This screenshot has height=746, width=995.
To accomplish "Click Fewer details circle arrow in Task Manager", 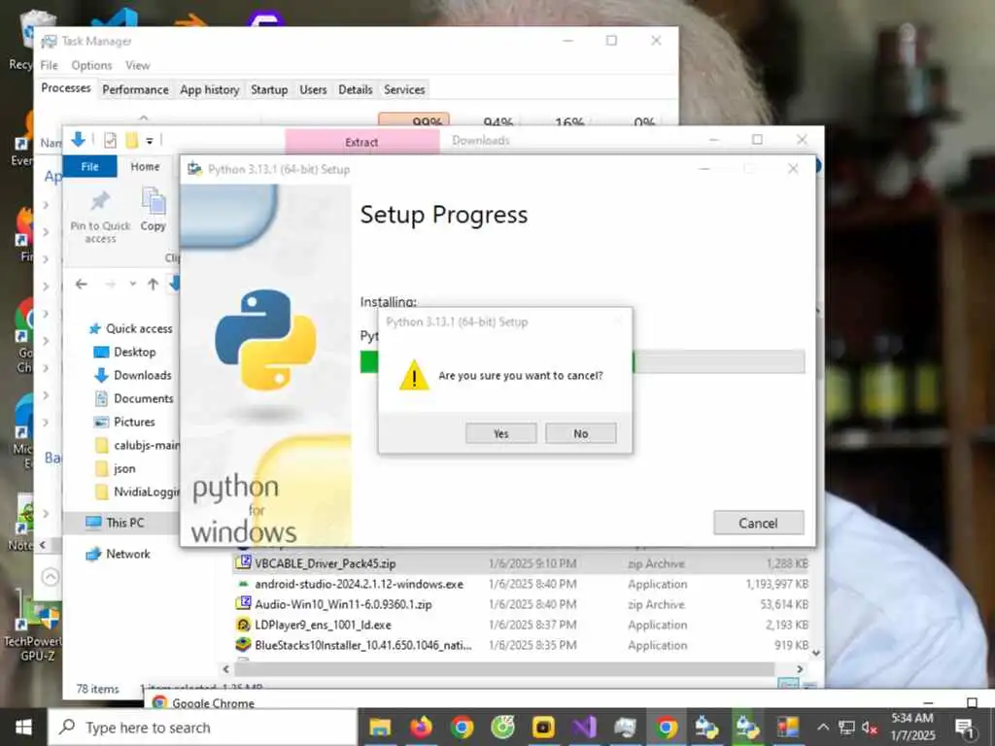I will (51, 577).
